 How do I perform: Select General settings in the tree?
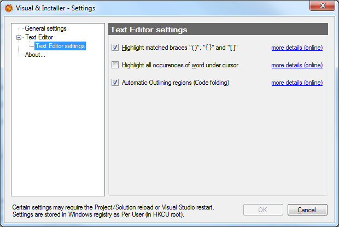point(45,28)
